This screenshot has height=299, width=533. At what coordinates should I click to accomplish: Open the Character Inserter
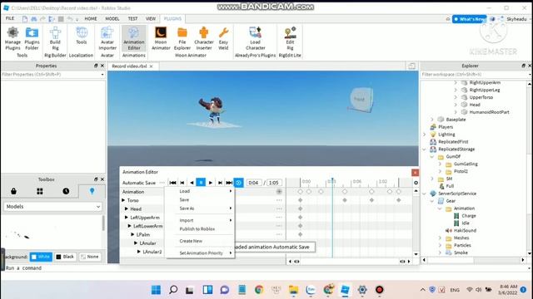pos(204,39)
